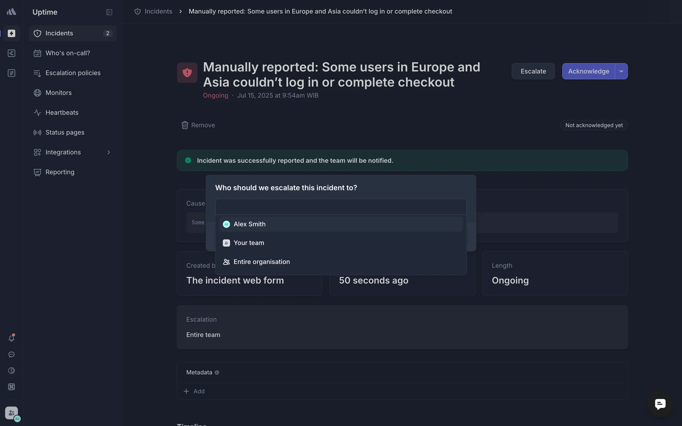Click the red incident shield icon
682x426 pixels.
pos(187,72)
